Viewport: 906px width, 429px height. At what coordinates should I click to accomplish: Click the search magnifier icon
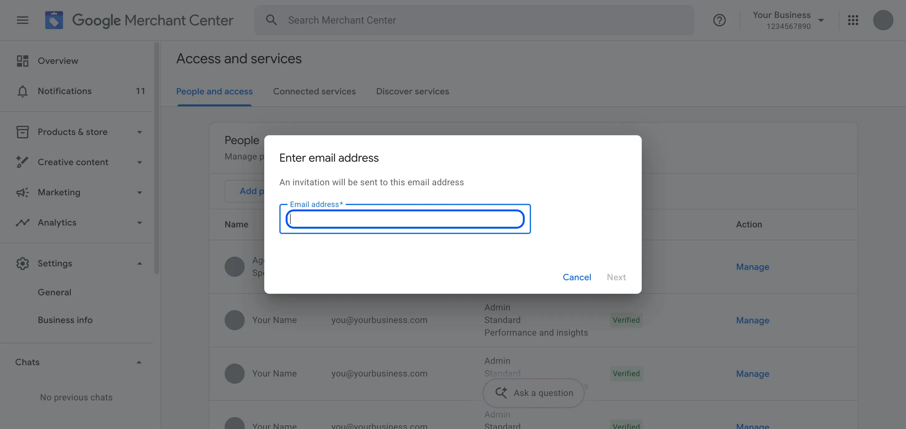tap(271, 20)
